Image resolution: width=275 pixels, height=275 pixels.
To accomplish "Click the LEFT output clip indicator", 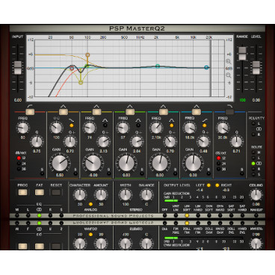I will click(x=208, y=185).
